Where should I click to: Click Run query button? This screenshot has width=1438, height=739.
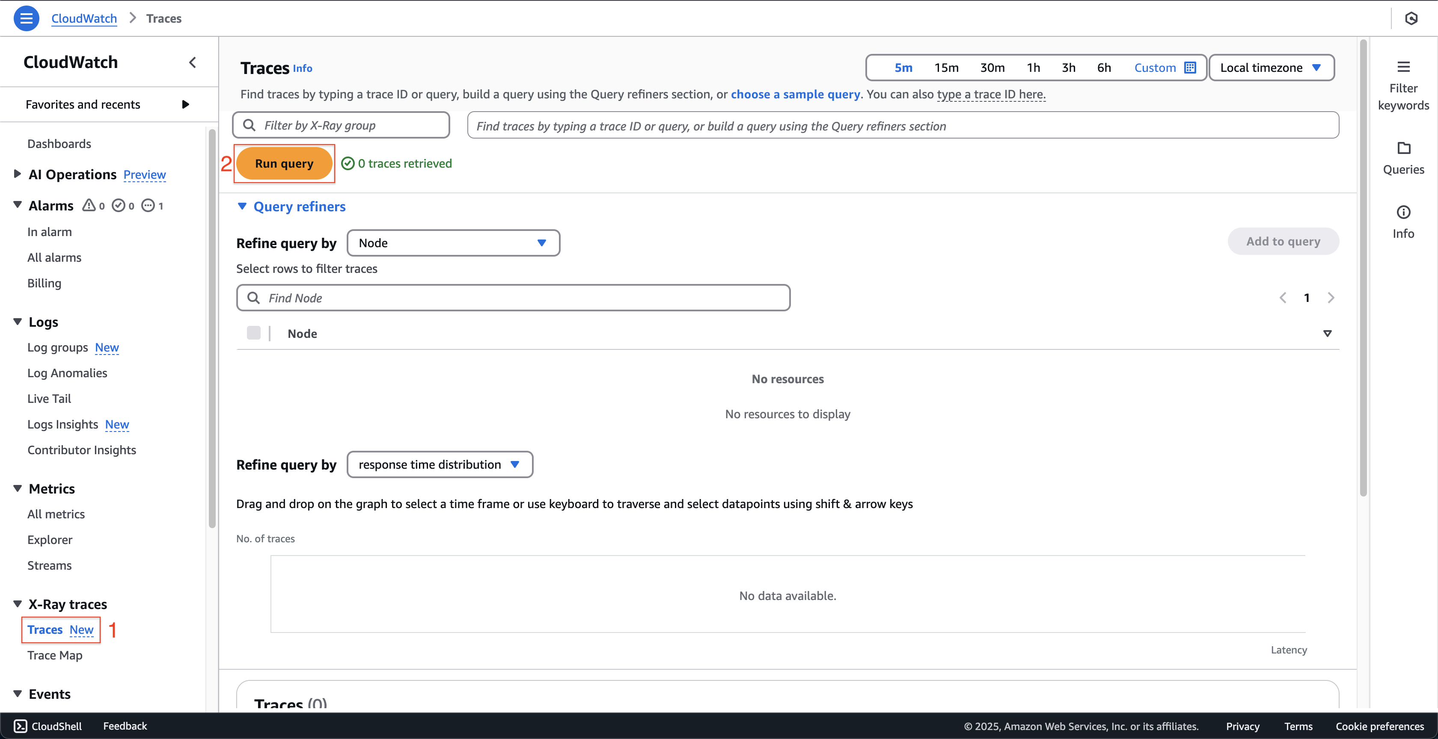point(284,162)
